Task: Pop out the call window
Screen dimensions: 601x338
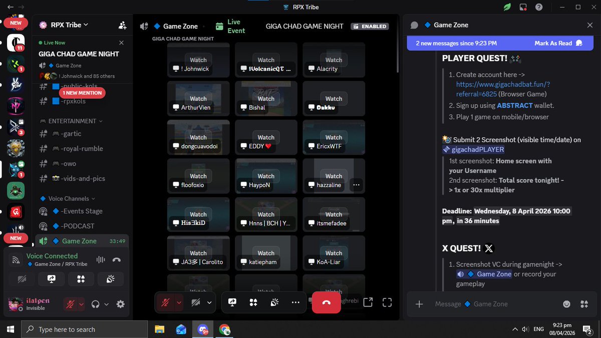Action: click(368, 302)
